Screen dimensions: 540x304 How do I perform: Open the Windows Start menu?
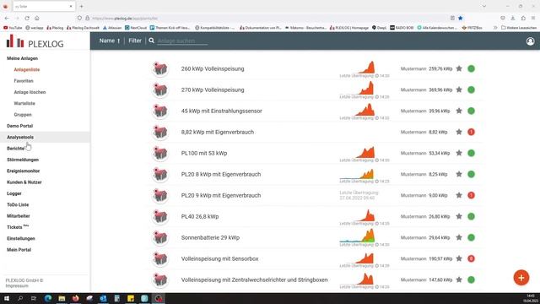coord(6,298)
